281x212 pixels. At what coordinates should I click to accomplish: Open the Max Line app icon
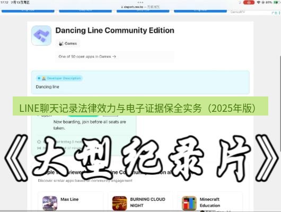(x=50, y=203)
